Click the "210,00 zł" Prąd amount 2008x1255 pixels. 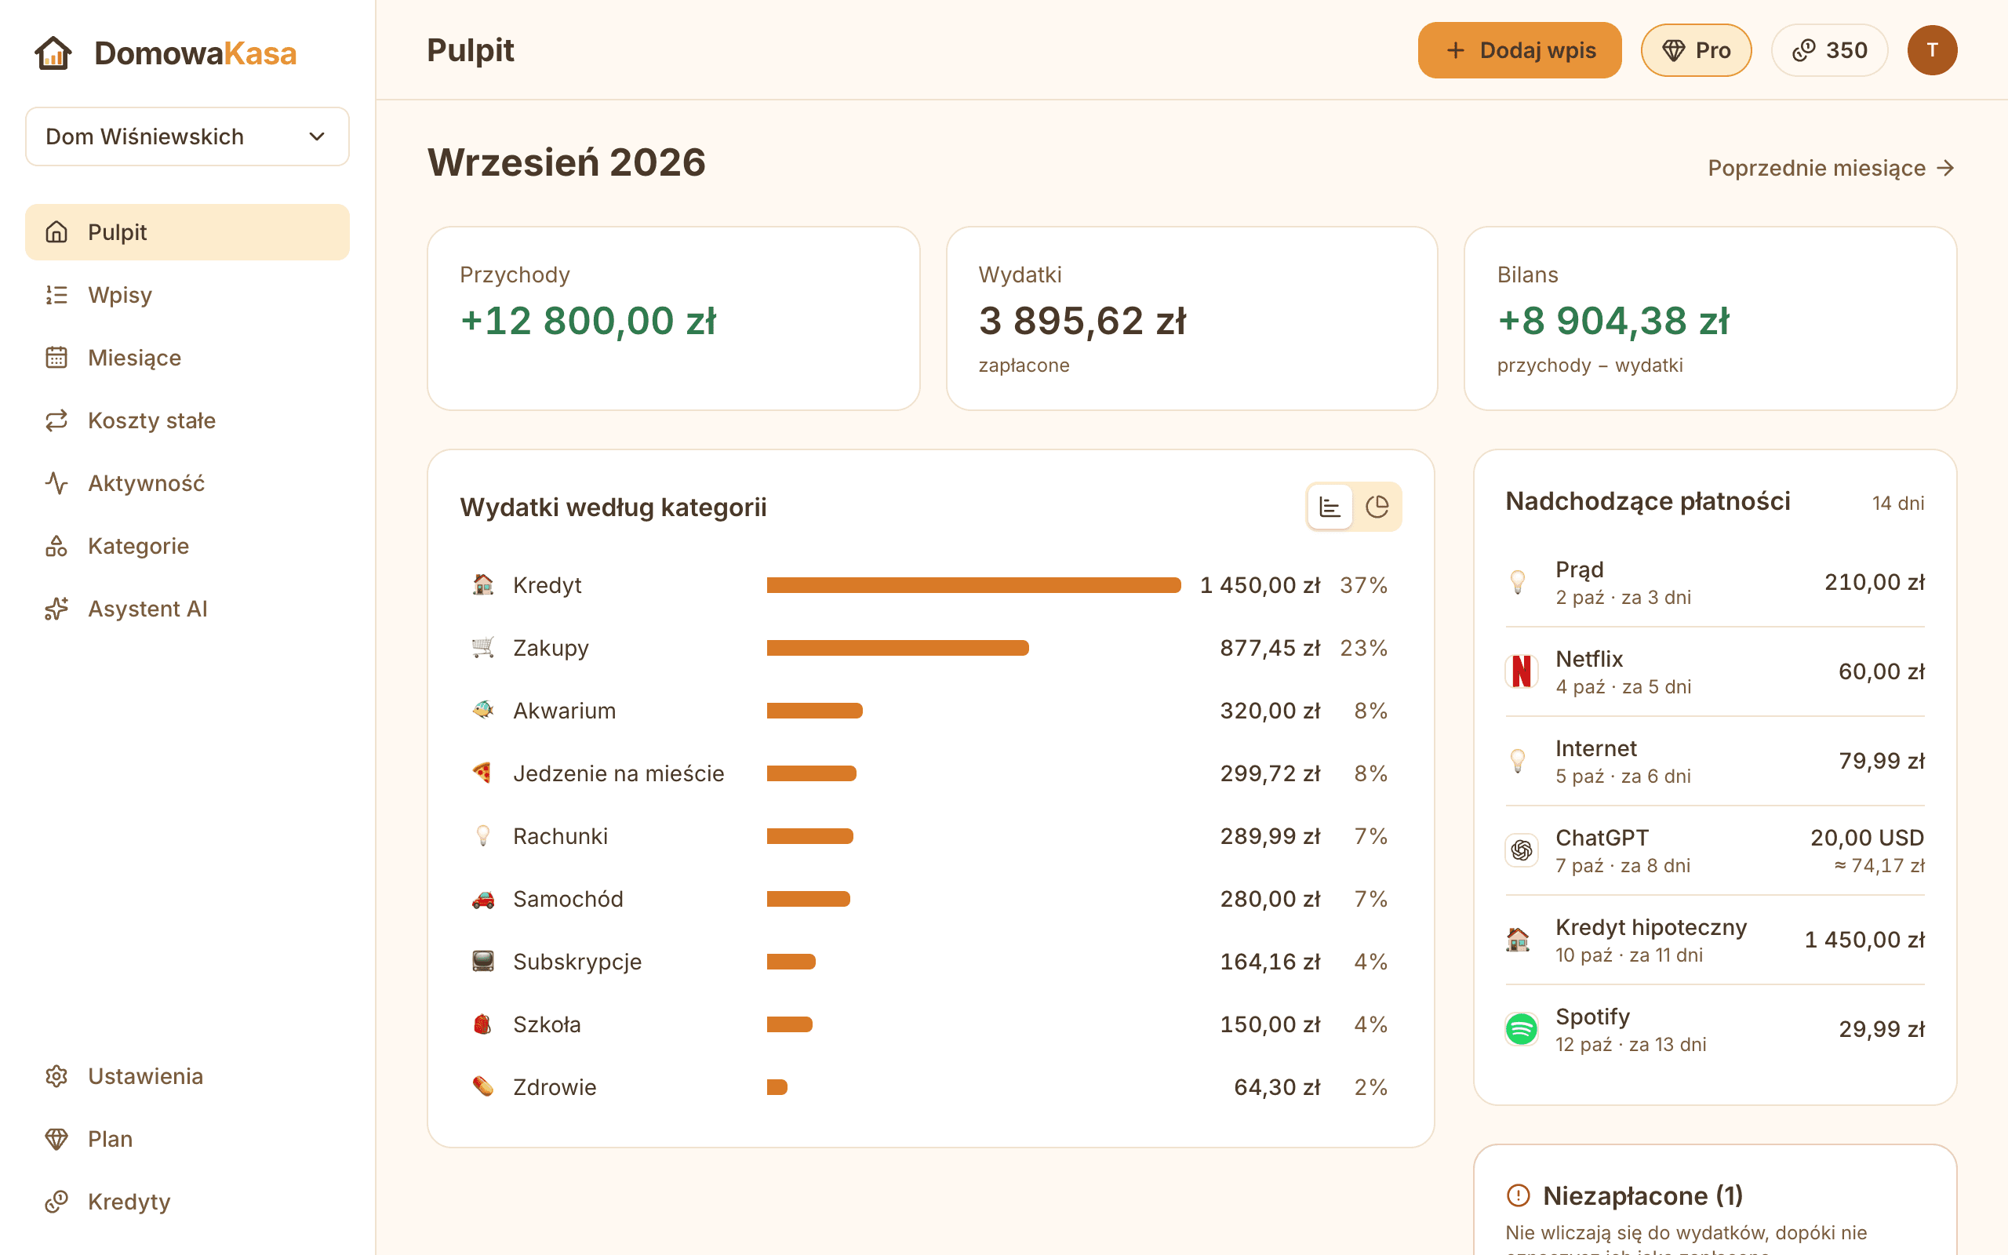[1875, 582]
